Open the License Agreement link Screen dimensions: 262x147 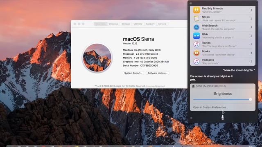(156, 86)
